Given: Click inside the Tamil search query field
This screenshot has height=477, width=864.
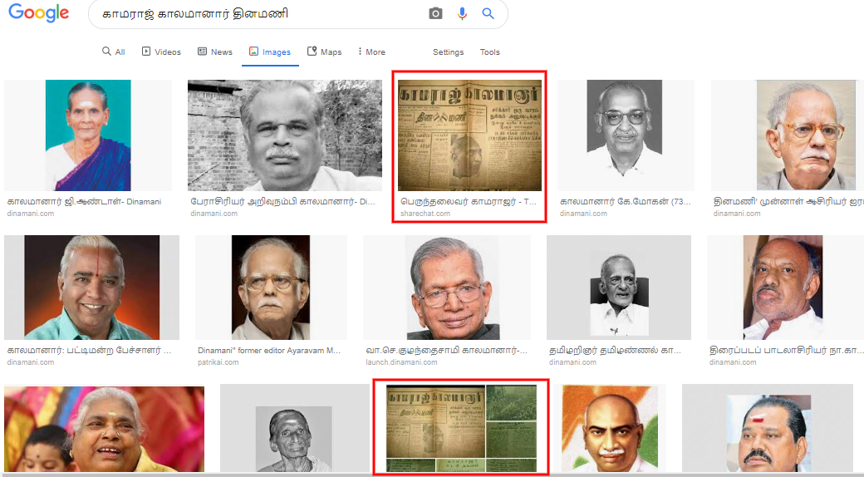Looking at the screenshot, I should [x=259, y=14].
